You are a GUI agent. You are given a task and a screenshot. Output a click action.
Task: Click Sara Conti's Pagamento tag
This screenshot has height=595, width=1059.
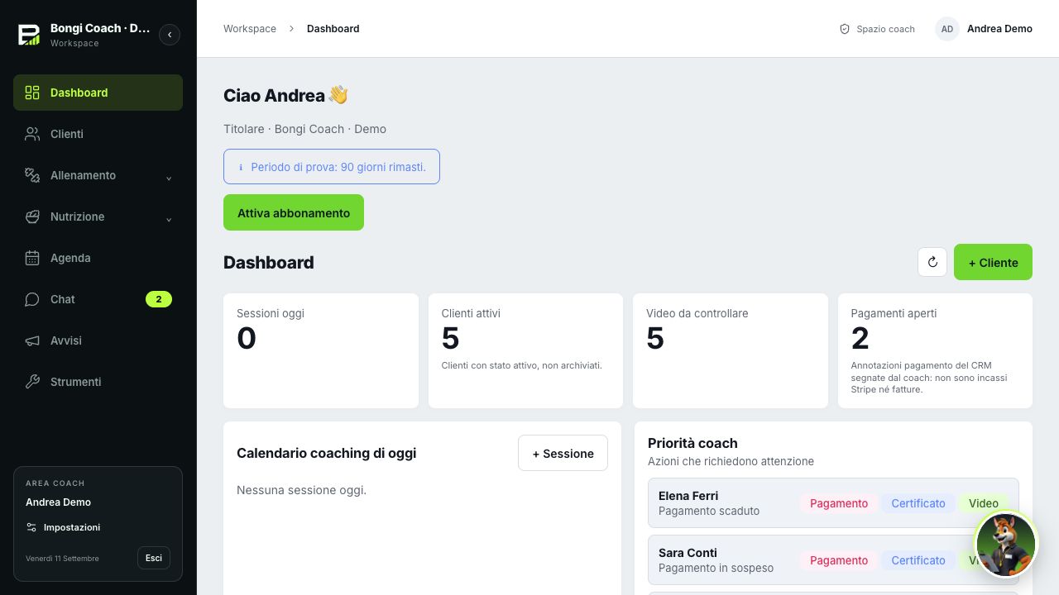coord(839,560)
